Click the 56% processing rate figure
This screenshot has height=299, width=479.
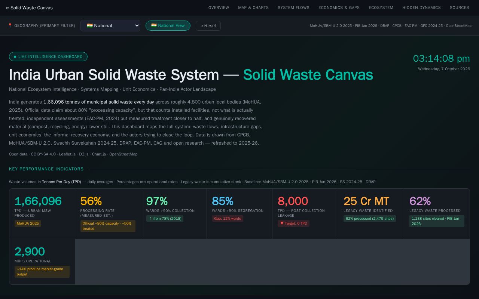[x=91, y=201]
